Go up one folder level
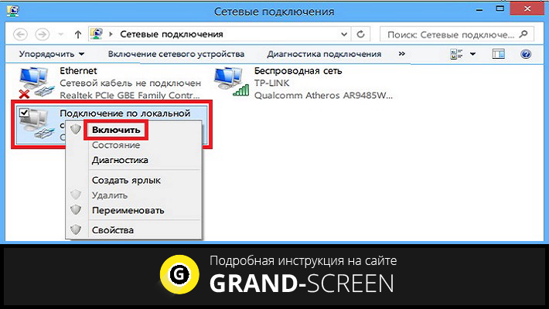The image size is (549, 309). coord(77,35)
